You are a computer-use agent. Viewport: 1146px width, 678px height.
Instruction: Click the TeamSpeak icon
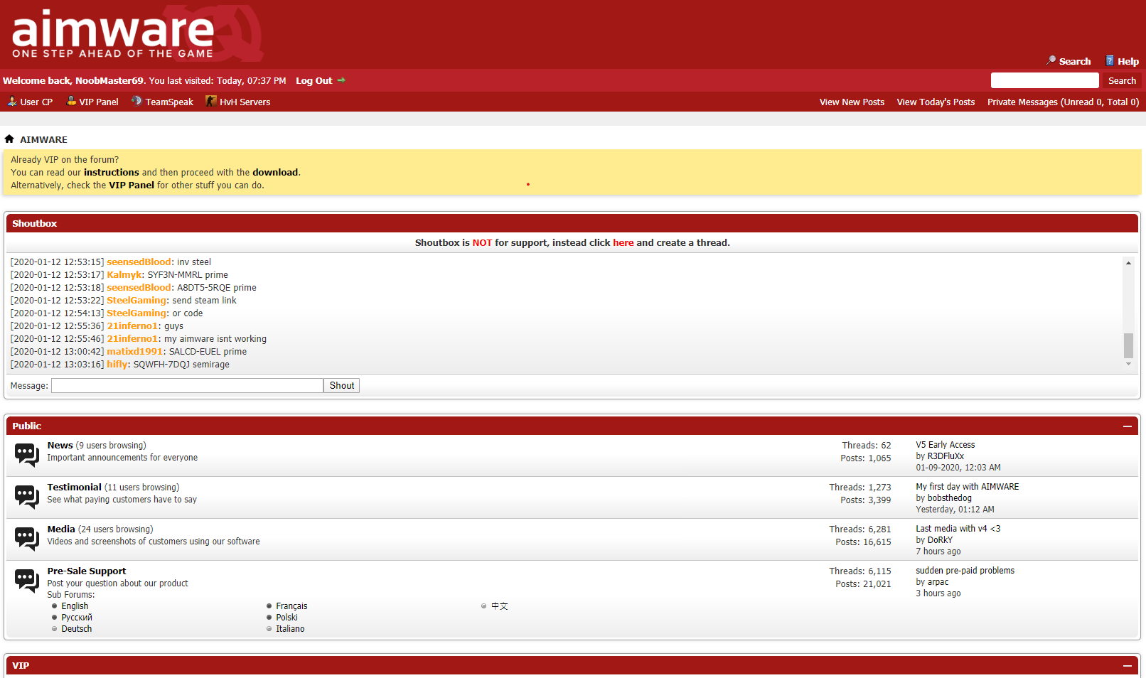coord(136,102)
